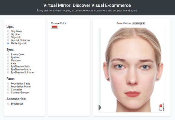Enable the Eyeglasses accessory option
Screen dimensions: 175x120
tap(8, 104)
